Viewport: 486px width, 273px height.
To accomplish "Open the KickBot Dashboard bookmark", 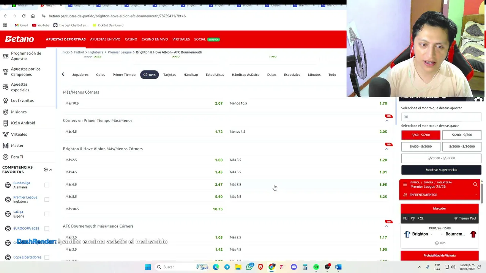I will [107, 25].
